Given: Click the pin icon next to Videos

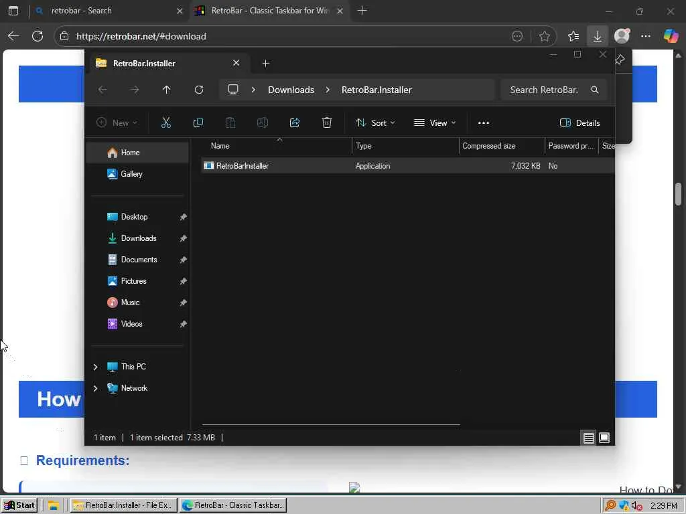Looking at the screenshot, I should tap(184, 324).
